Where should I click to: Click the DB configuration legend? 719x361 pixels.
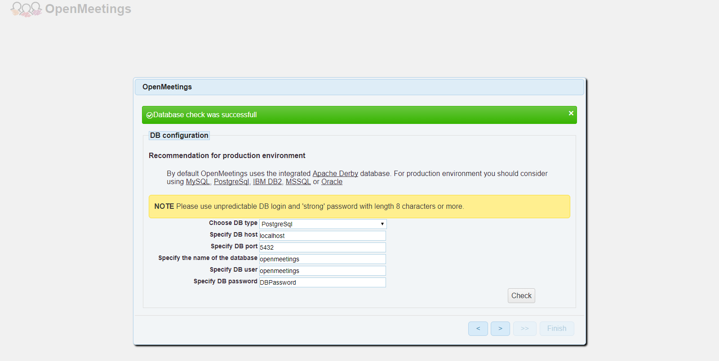(x=179, y=135)
